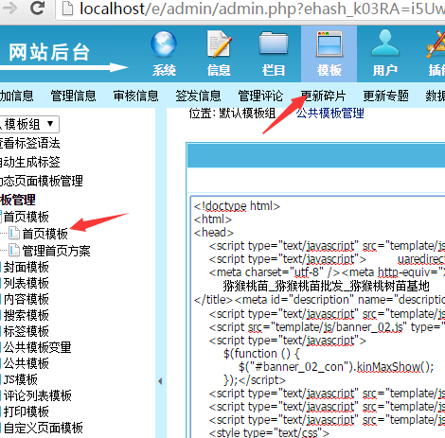This screenshot has height=438, width=445.
Task: Click the <head> tag line
Action: click(214, 233)
